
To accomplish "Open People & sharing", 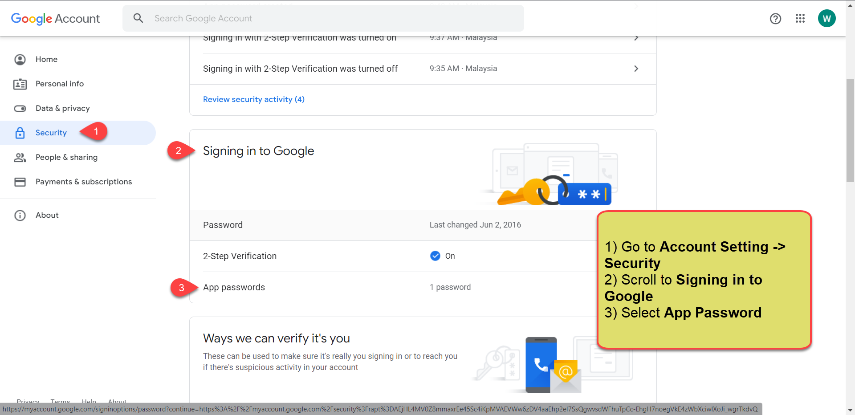I will coord(78,157).
